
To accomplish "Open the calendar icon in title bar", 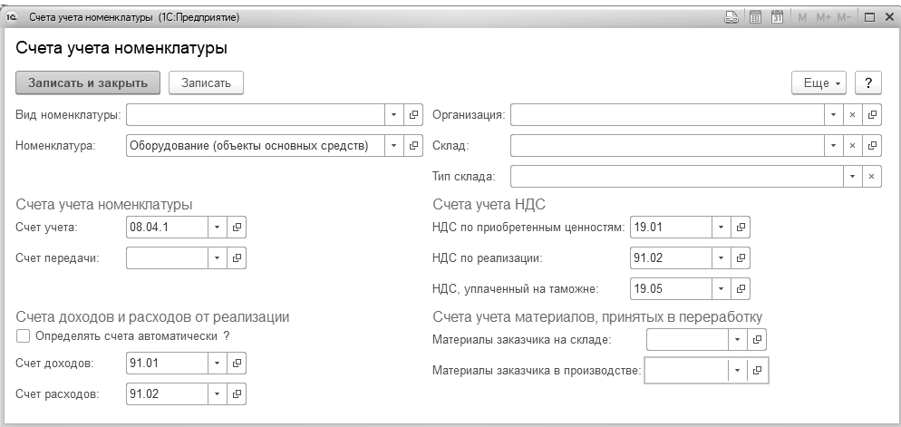I will pos(777,17).
